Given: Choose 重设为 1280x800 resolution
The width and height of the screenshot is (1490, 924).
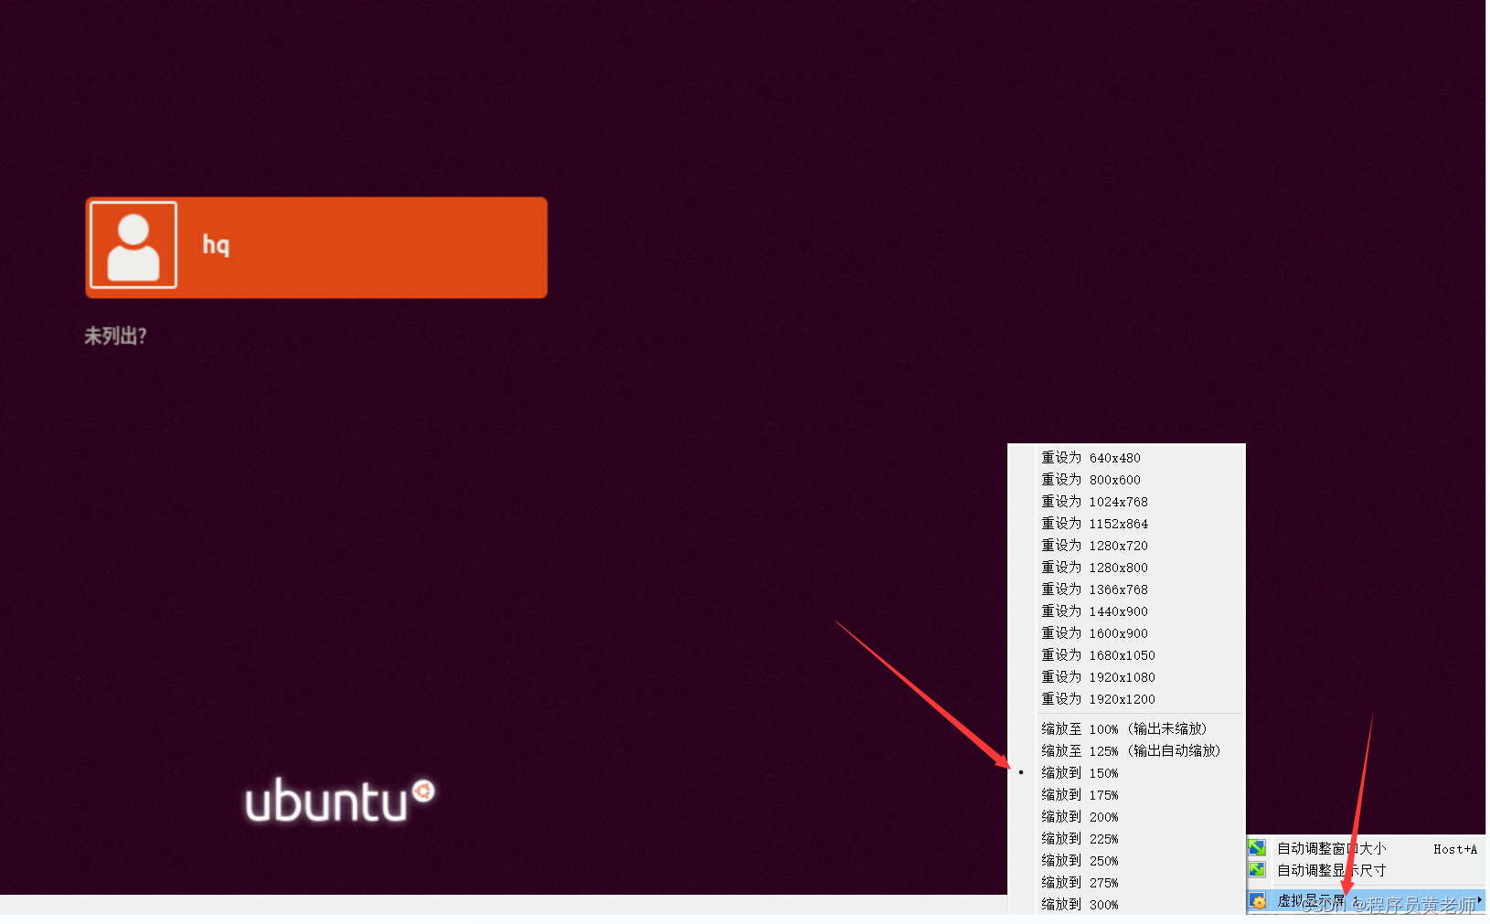Looking at the screenshot, I should [x=1126, y=568].
